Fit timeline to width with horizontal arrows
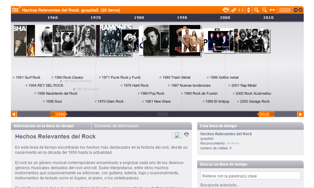This screenshot has width=314, height=188. pos(272,10)
